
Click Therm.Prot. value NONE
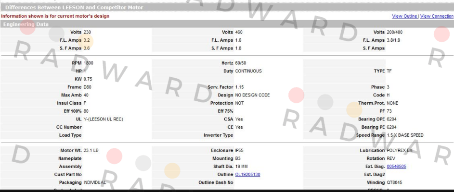[392, 103]
